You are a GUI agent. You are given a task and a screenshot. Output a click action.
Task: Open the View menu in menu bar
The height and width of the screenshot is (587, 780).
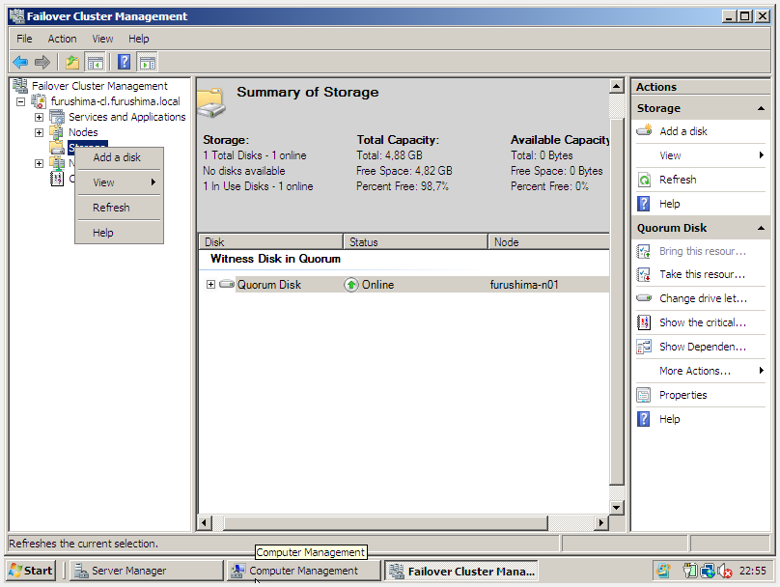(102, 39)
